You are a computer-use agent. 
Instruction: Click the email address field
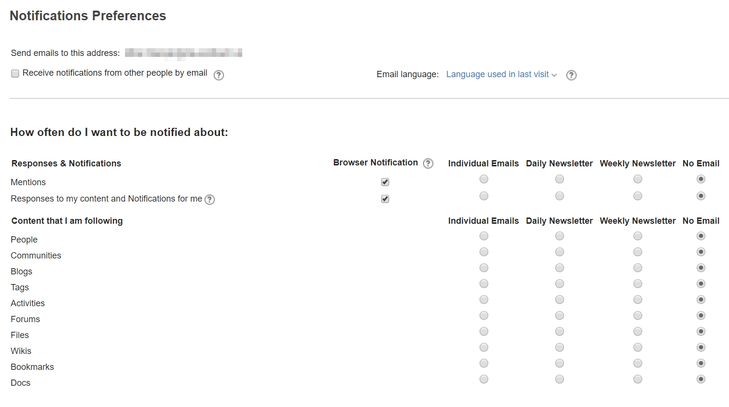183,53
